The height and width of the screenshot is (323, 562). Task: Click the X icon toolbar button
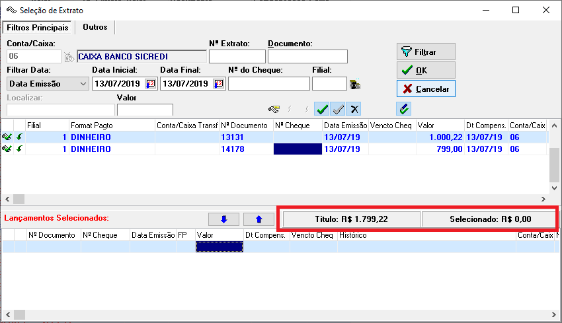(354, 109)
